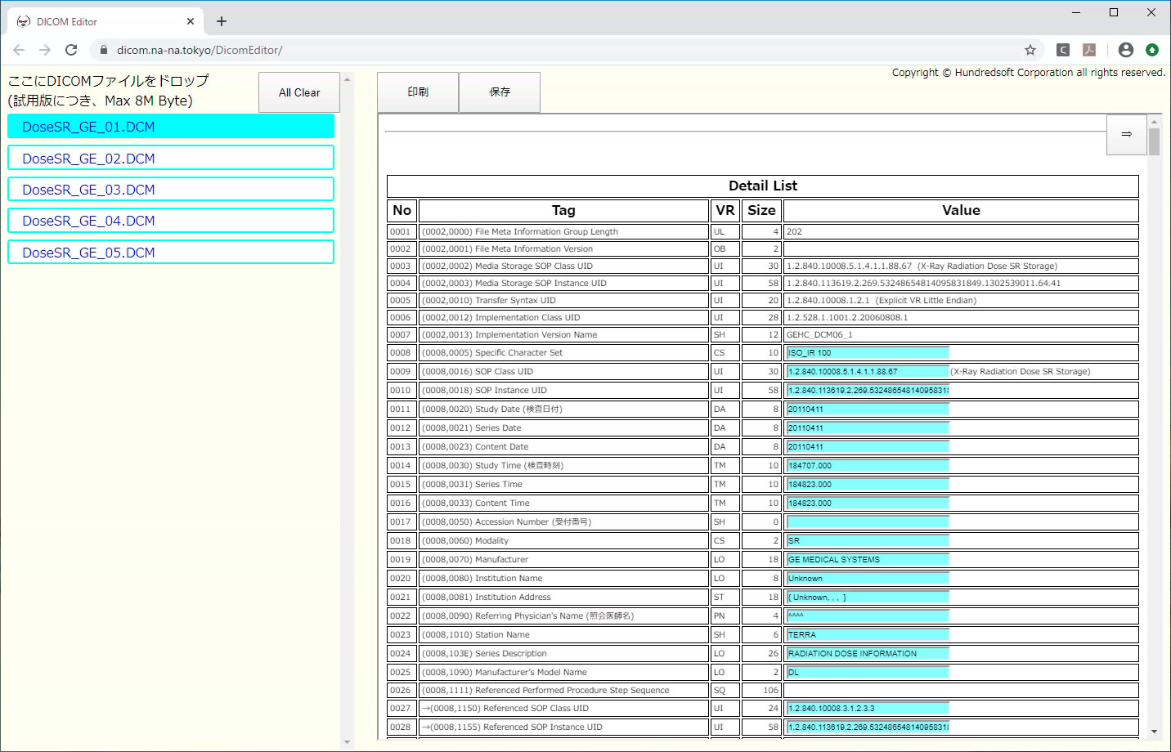
Task: Select the DoseSR_GE_03.DCM file
Action: click(170, 189)
